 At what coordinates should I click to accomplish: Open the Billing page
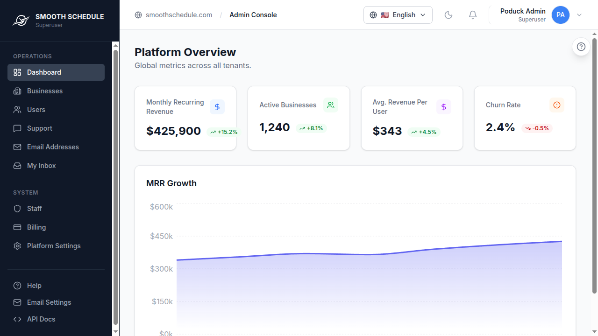(x=36, y=227)
